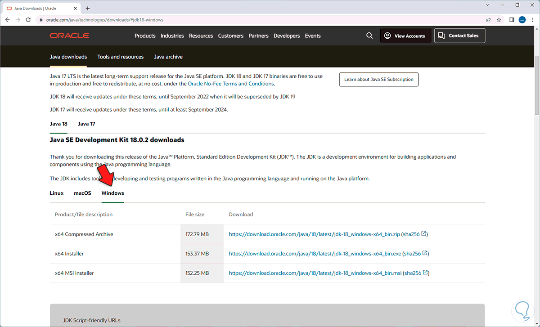Reload the page with refresh icon
This screenshot has height=327, width=540.
click(x=28, y=20)
